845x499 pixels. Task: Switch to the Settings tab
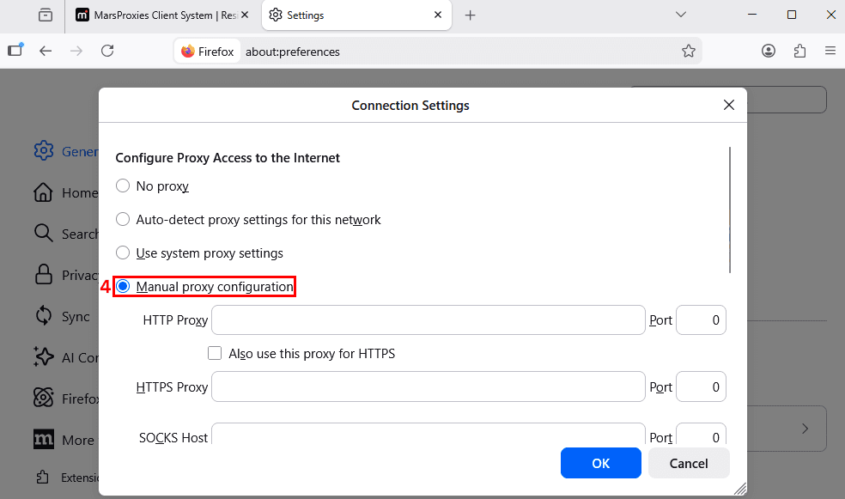coord(356,15)
